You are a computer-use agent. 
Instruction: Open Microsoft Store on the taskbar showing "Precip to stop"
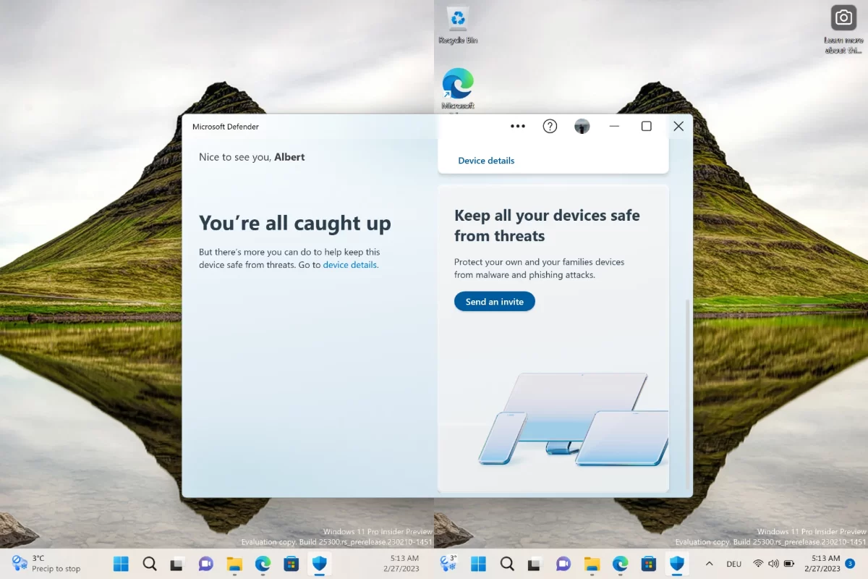pos(291,564)
